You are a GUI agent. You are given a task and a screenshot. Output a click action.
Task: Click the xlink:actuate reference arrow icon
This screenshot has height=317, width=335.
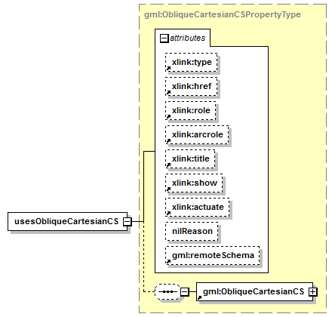point(168,214)
